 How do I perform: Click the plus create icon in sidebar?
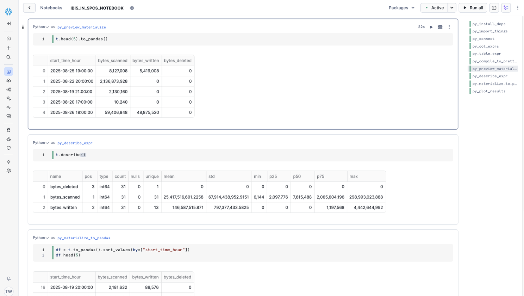point(9,48)
